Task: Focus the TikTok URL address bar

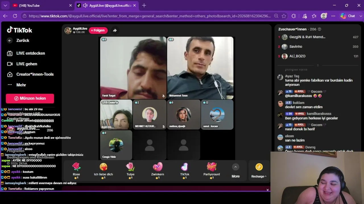Action: click(x=150, y=16)
